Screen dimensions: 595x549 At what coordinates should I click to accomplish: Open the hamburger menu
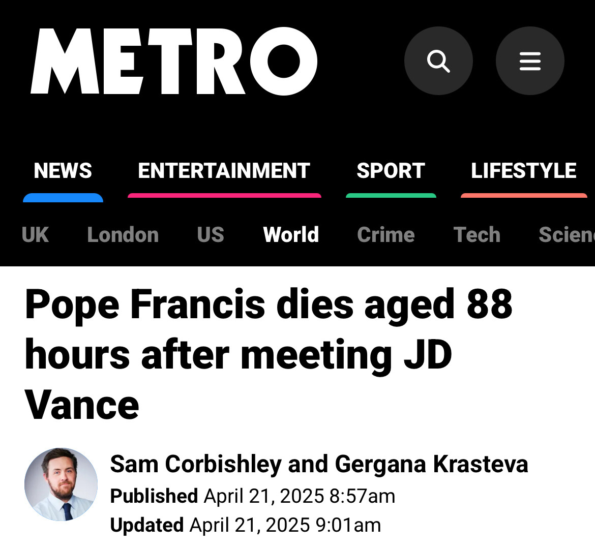530,61
